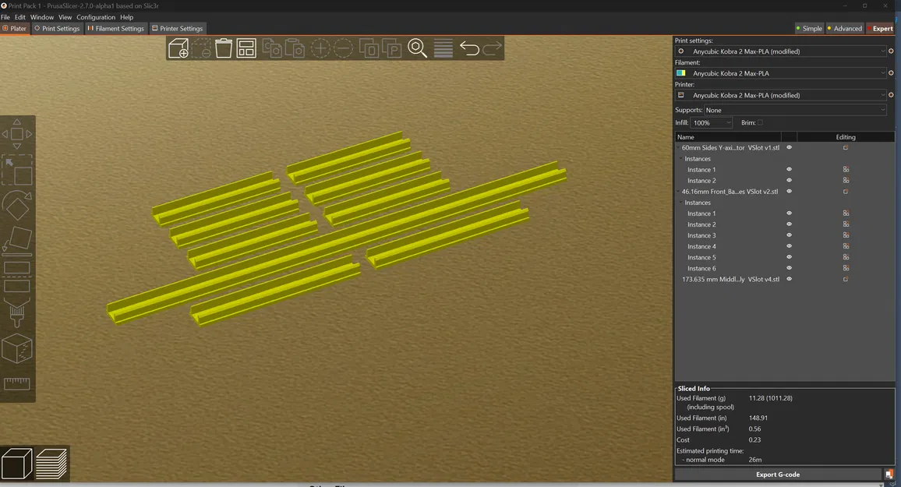Click instance edit icon for Instance 3
This screenshot has width=901, height=487.
(846, 235)
